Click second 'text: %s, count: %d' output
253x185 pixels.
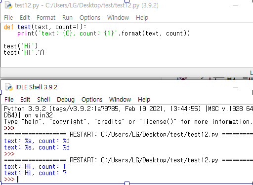37,148
